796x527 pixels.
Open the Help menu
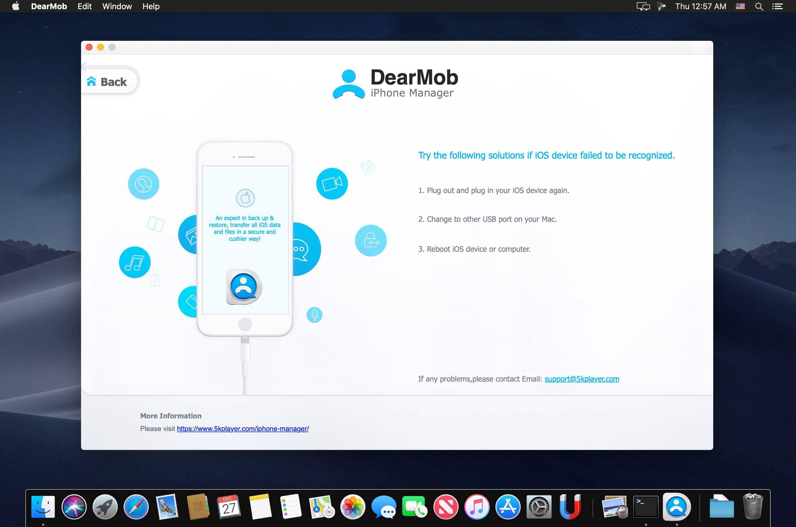coord(151,6)
